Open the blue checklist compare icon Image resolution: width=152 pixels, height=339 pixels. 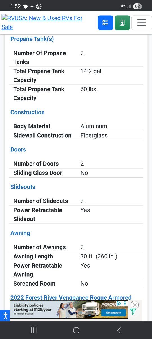point(105,23)
